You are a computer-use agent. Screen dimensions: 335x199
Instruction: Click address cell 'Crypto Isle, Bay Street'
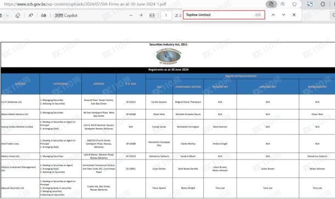(99, 188)
